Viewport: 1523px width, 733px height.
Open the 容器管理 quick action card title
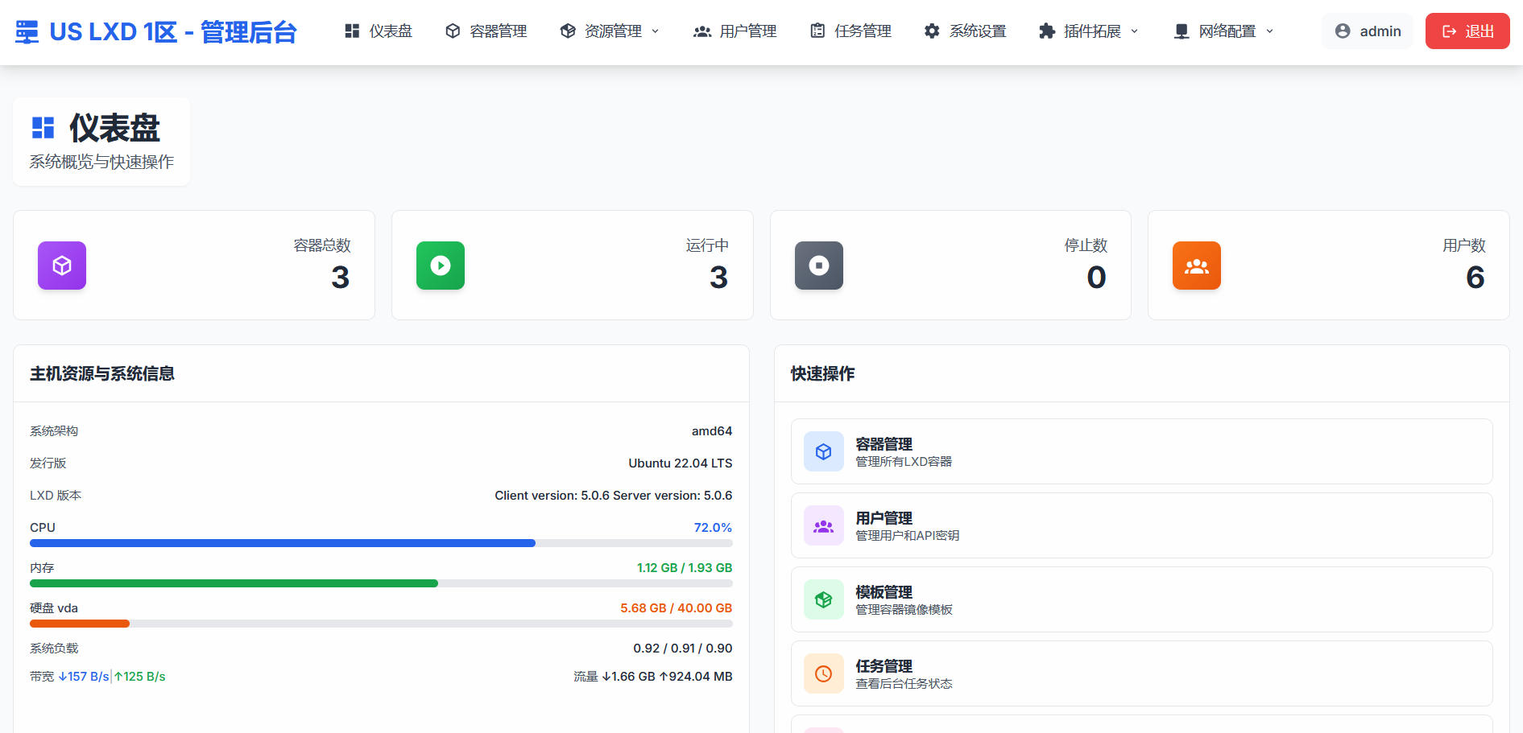point(884,444)
